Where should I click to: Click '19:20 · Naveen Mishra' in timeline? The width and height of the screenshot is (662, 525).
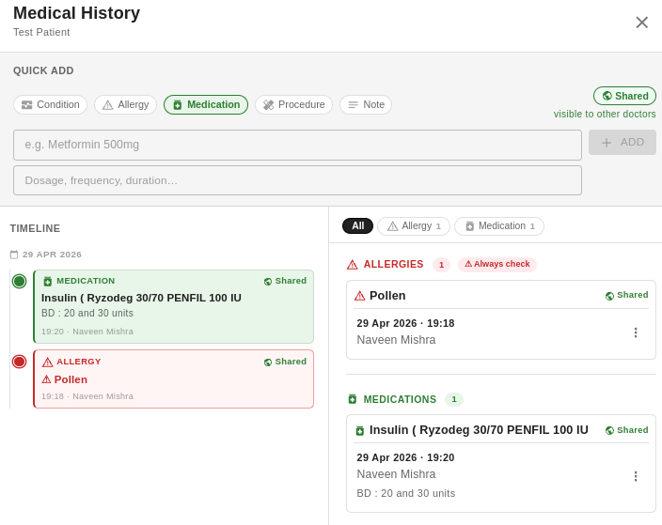pos(87,332)
